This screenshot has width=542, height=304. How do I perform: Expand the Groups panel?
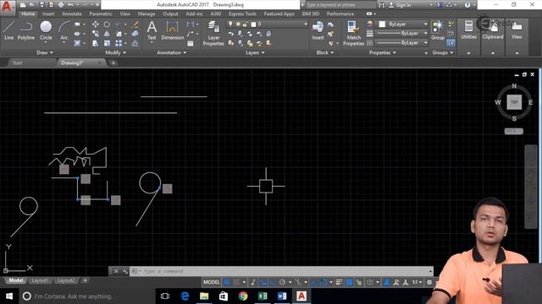tap(442, 52)
